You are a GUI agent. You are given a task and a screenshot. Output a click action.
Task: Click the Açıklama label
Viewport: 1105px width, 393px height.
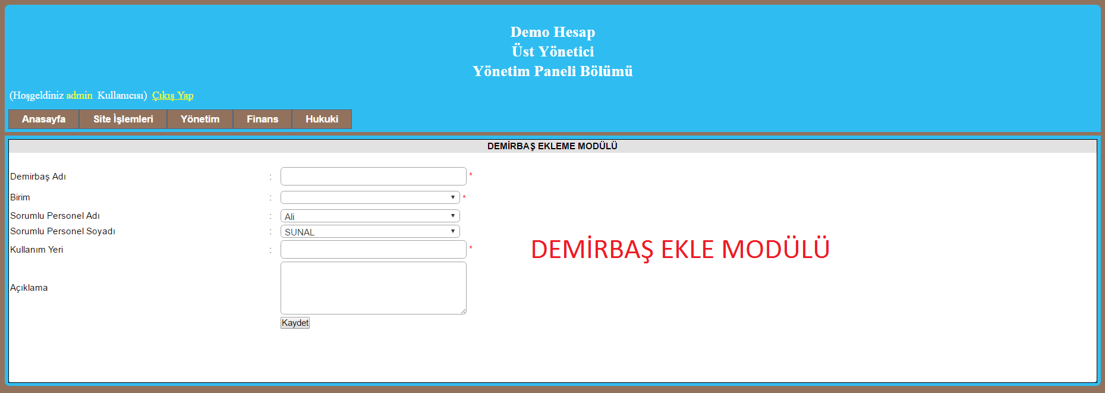29,288
